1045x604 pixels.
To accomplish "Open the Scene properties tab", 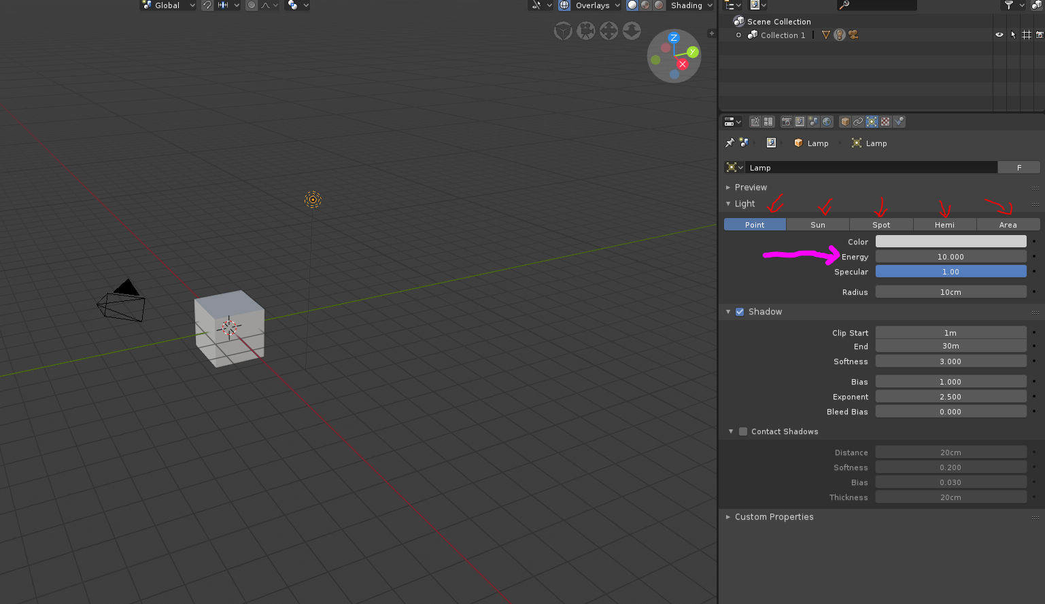I will (x=813, y=122).
